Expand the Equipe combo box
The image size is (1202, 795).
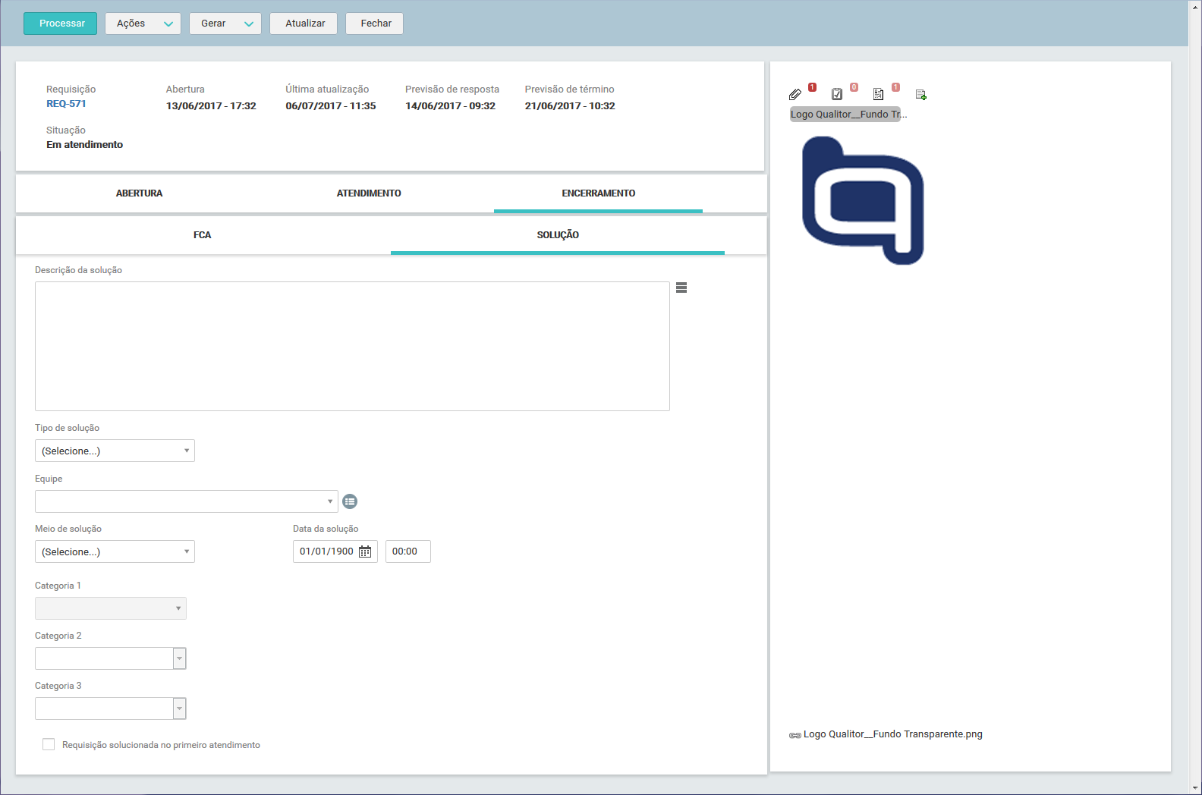(x=186, y=501)
